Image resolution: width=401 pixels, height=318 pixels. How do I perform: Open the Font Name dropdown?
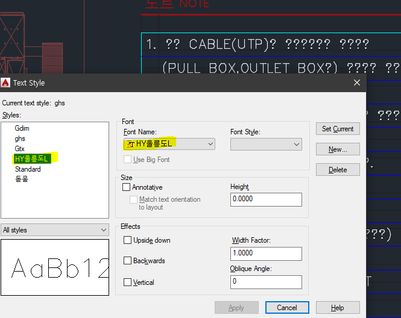tap(169, 144)
